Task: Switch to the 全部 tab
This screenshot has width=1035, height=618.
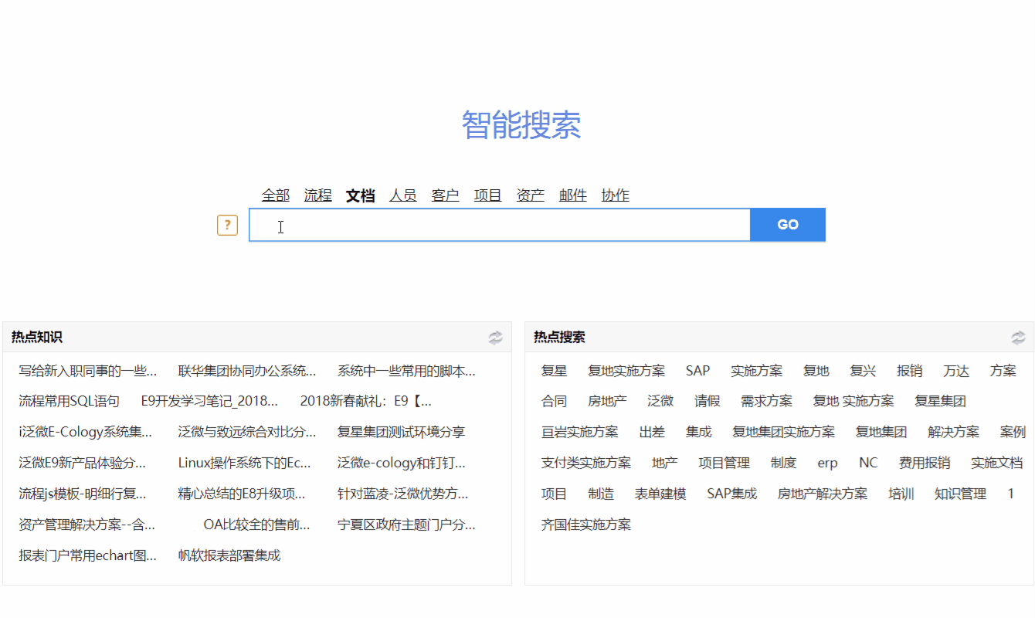Action: tap(276, 195)
